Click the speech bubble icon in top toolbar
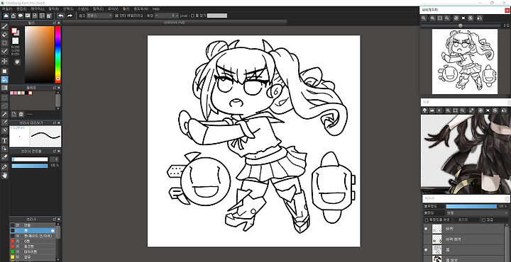 (x=20, y=16)
